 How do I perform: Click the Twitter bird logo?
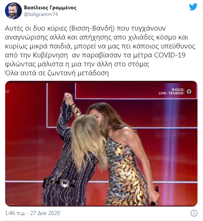(x=193, y=7)
